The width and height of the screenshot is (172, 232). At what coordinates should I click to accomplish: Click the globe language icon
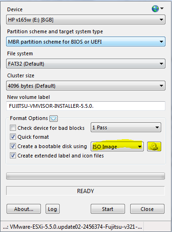(x=155, y=9)
